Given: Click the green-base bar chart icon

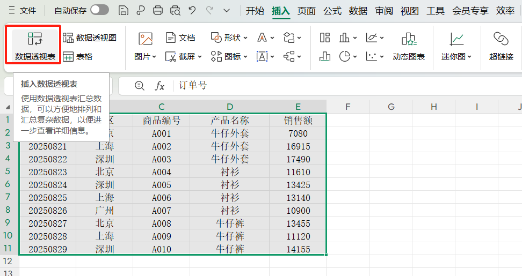Looking at the screenshot, I should (324, 57).
